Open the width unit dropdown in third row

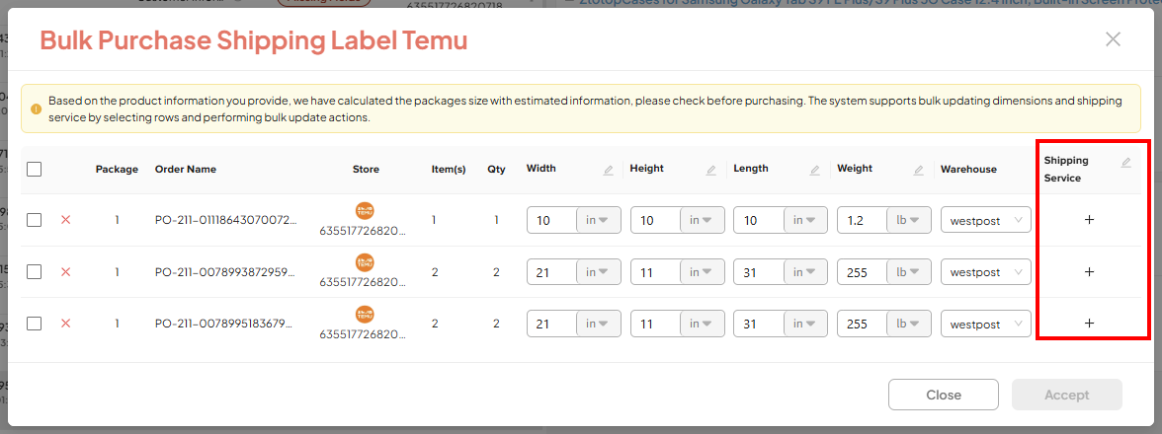pyautogui.click(x=598, y=323)
